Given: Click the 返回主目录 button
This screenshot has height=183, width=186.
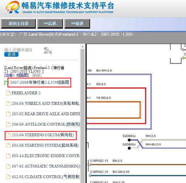Looking at the screenshot, I should pyautogui.click(x=18, y=23).
